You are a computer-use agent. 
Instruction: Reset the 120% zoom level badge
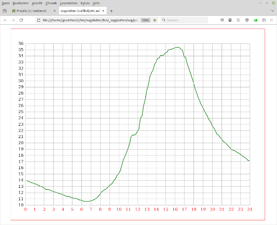point(145,20)
